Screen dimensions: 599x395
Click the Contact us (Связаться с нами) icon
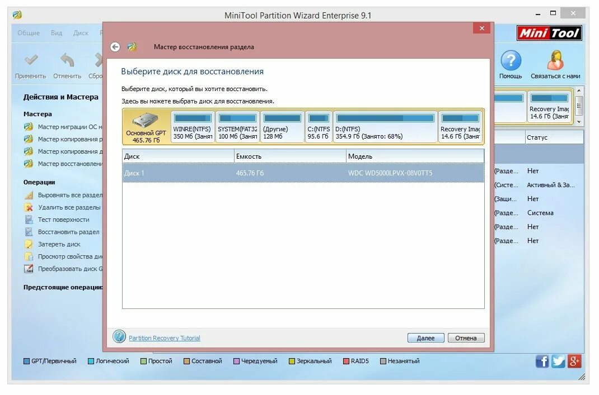pos(555,60)
